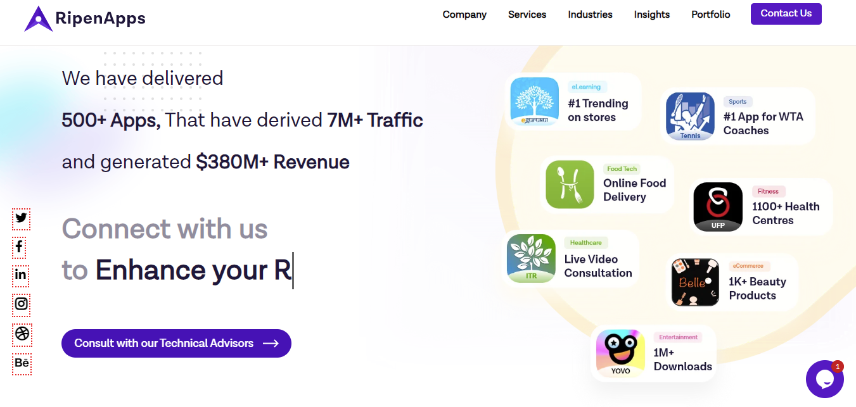Click the eCommerce category tag

click(750, 266)
